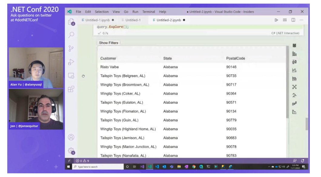Select Tailspin Toys (Eulaton, AL) row
The height and width of the screenshot is (177, 321).
tap(192, 102)
